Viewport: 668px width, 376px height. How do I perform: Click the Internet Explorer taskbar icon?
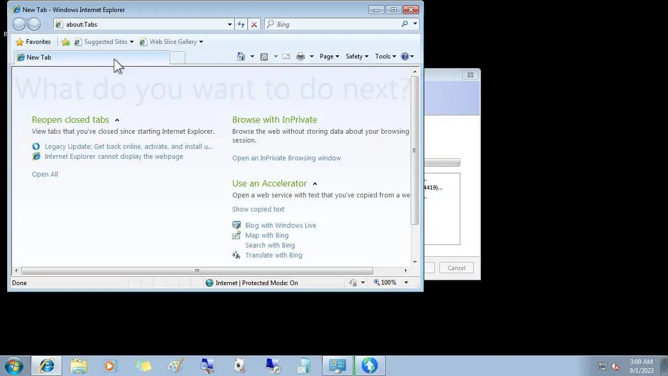coord(47,366)
